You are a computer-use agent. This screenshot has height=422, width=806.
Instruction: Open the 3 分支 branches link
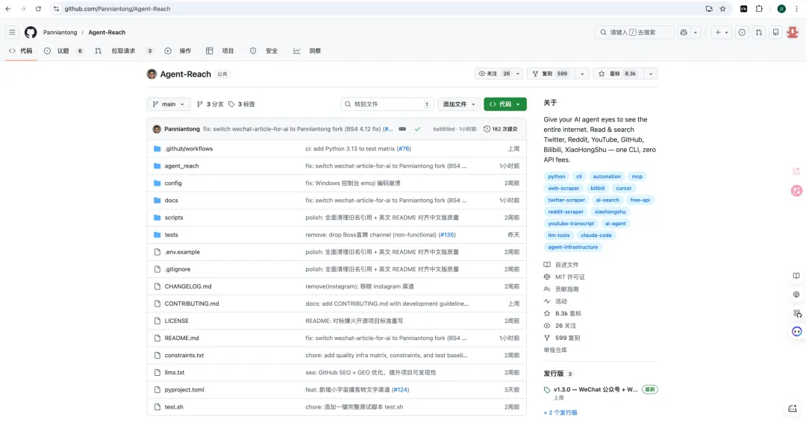pos(210,104)
